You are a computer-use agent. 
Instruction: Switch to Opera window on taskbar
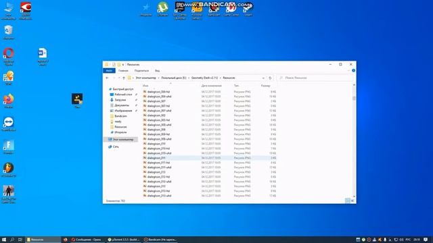(87, 240)
